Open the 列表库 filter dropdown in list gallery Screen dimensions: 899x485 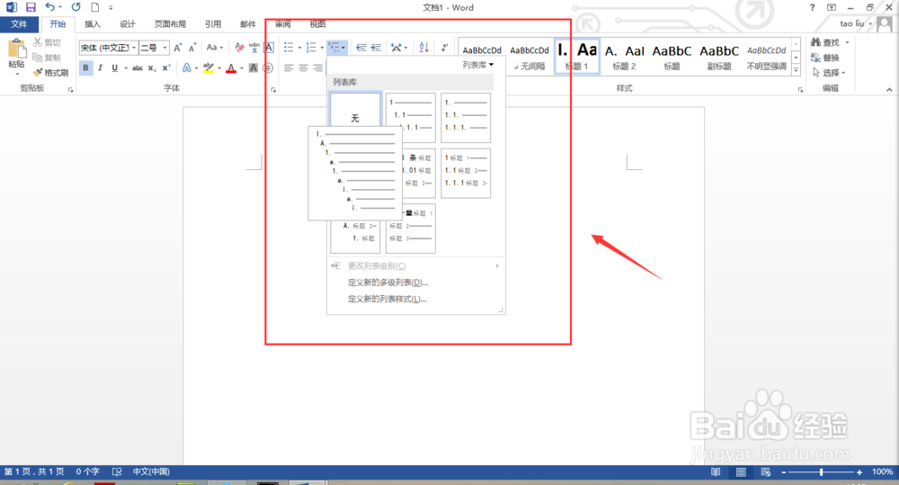478,65
